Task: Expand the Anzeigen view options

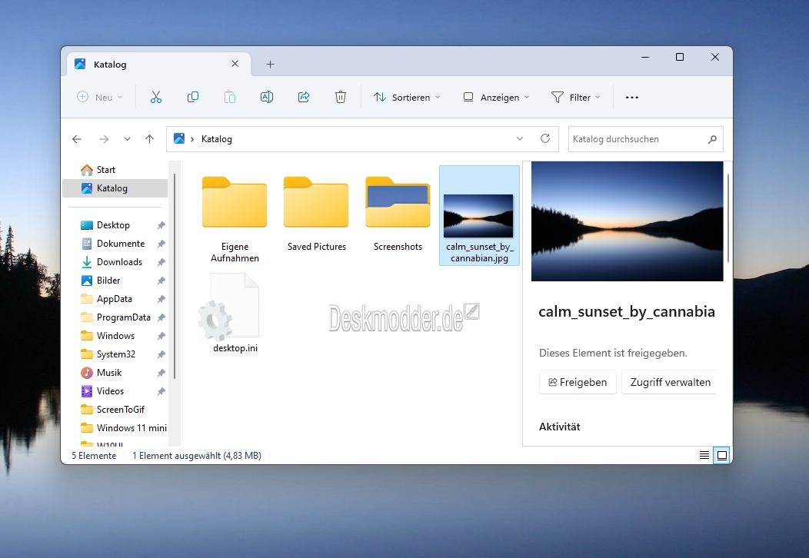Action: point(496,97)
